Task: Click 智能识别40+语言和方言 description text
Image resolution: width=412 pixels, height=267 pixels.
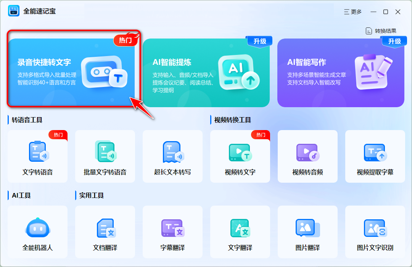Action: 47,82
